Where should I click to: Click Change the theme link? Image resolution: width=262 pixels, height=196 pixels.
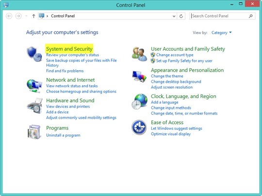167,76
